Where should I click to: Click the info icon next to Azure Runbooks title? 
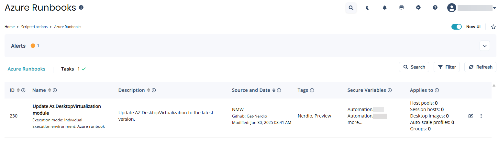[81, 7]
